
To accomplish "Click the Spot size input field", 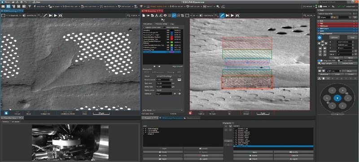I will pyautogui.click(x=163, y=83).
